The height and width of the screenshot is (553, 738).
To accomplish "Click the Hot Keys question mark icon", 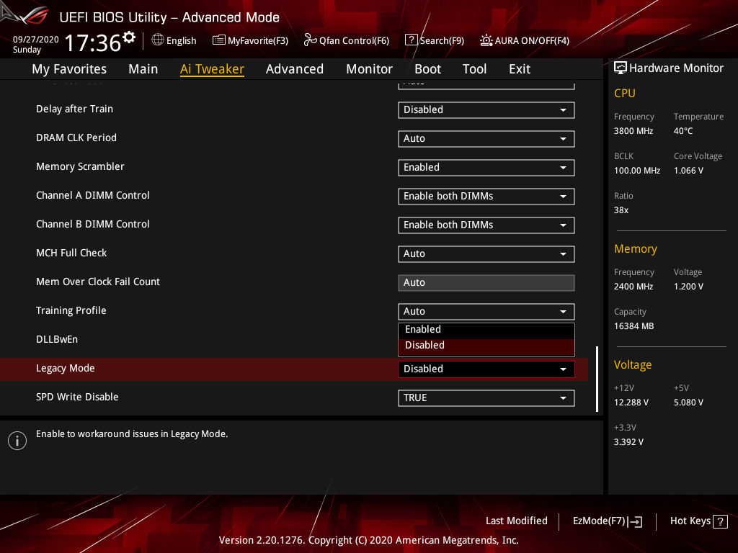I will pos(720,521).
